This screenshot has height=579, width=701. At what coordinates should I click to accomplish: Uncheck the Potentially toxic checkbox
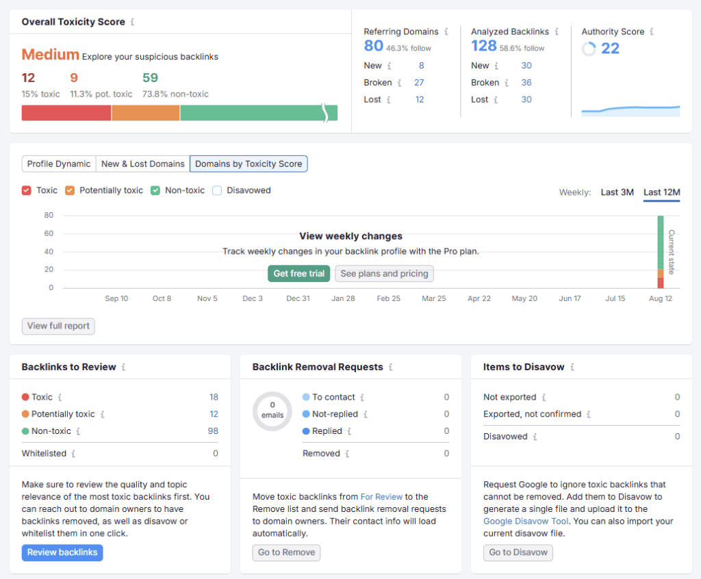click(x=70, y=190)
